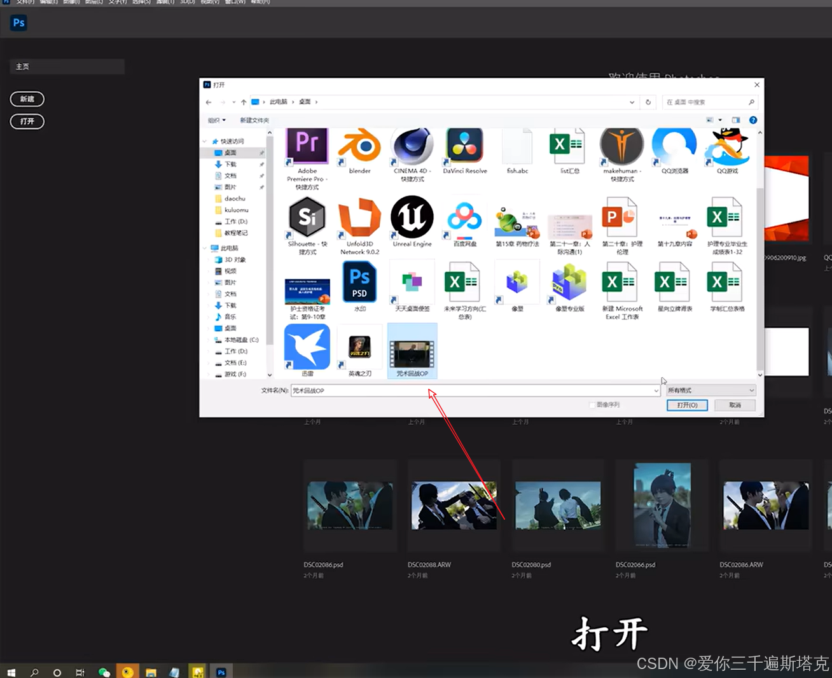Click the 文件名 input field
Image resolution: width=832 pixels, height=678 pixels.
[x=475, y=391]
